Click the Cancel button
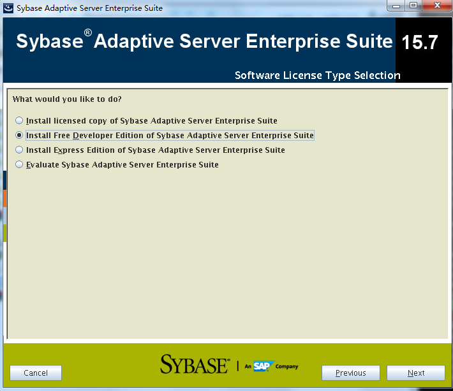This screenshot has width=453, height=391. coord(36,373)
